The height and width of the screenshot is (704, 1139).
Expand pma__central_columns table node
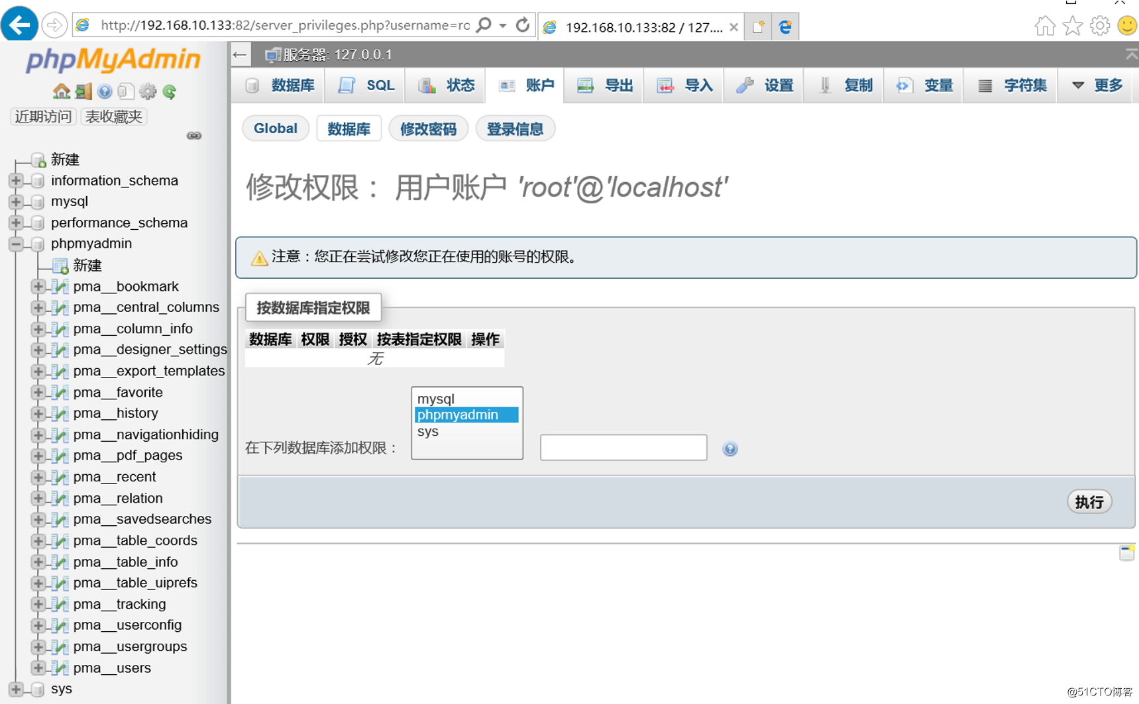38,307
